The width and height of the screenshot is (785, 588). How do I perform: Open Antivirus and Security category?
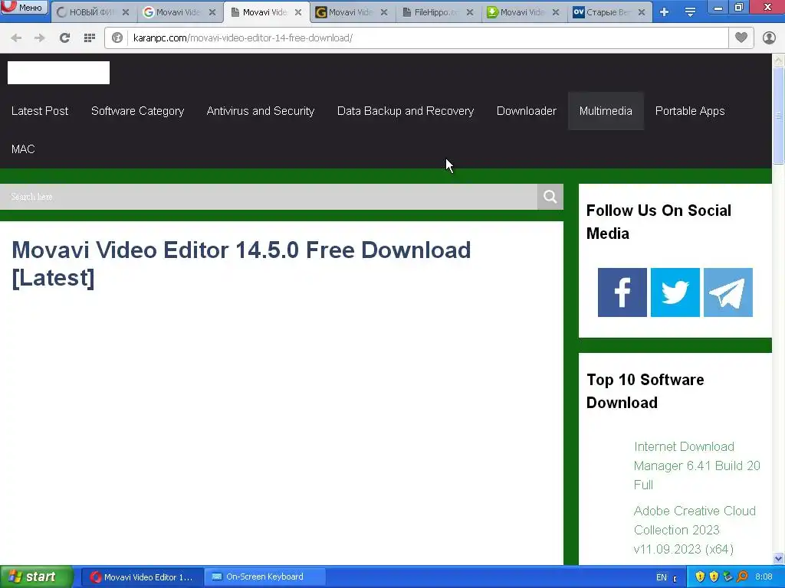[261, 111]
